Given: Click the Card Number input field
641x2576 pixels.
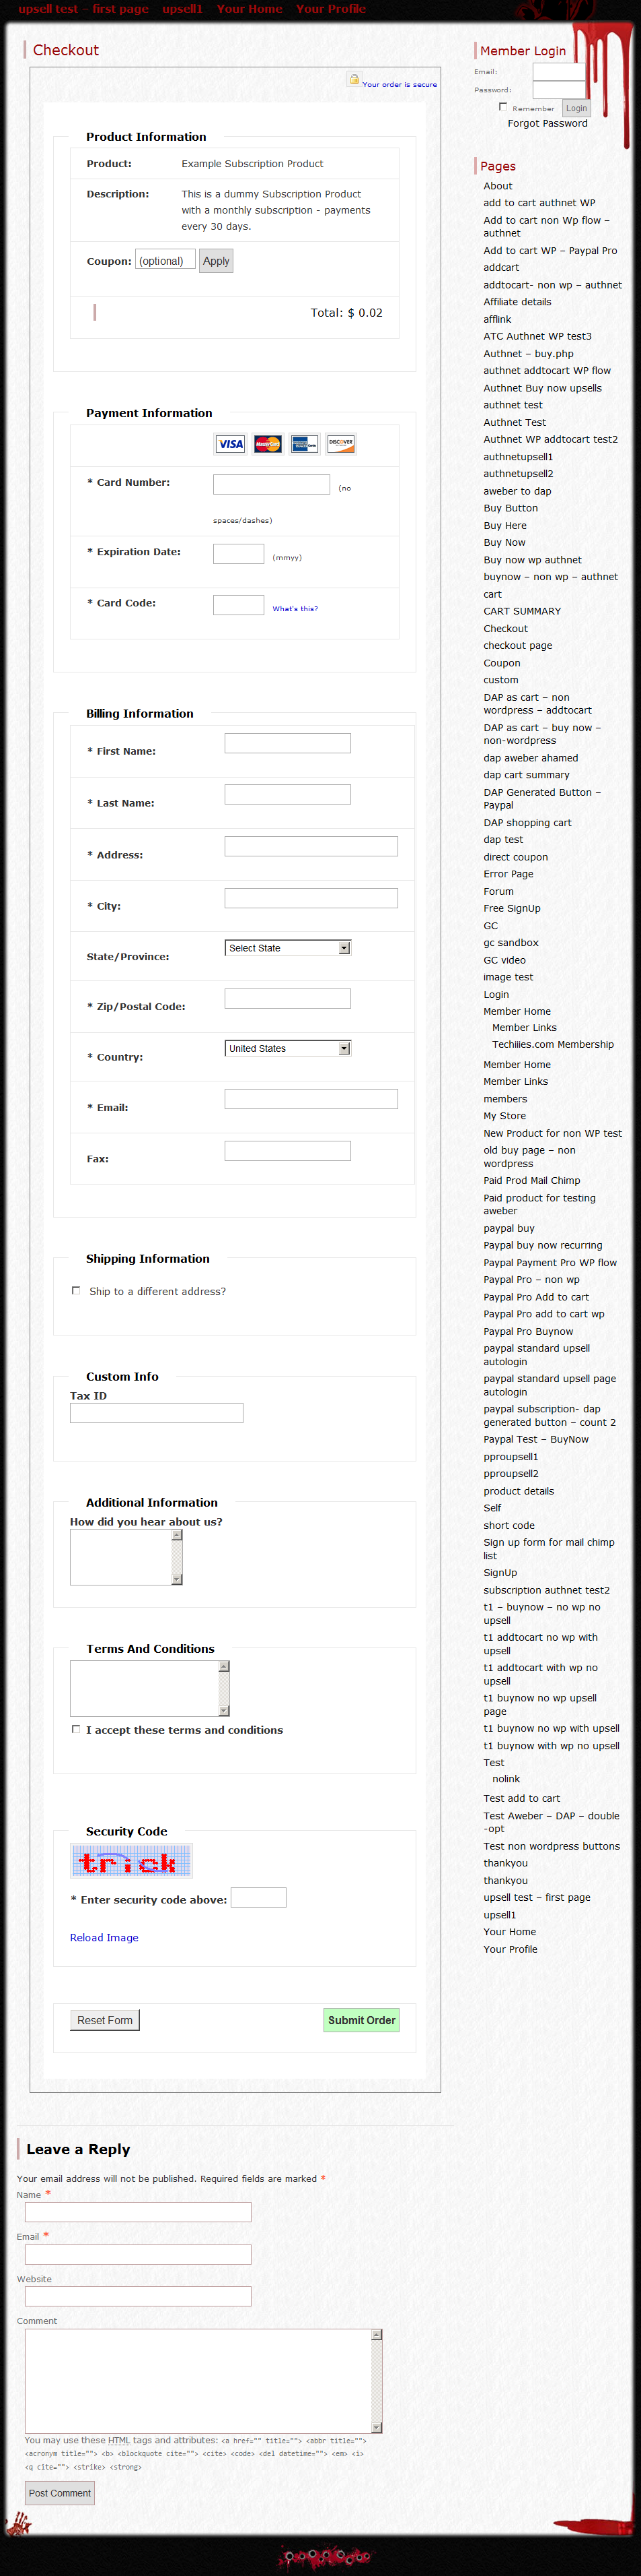Looking at the screenshot, I should tap(272, 484).
